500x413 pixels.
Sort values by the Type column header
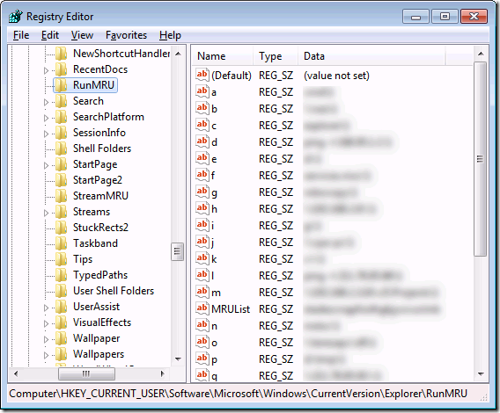(x=276, y=56)
